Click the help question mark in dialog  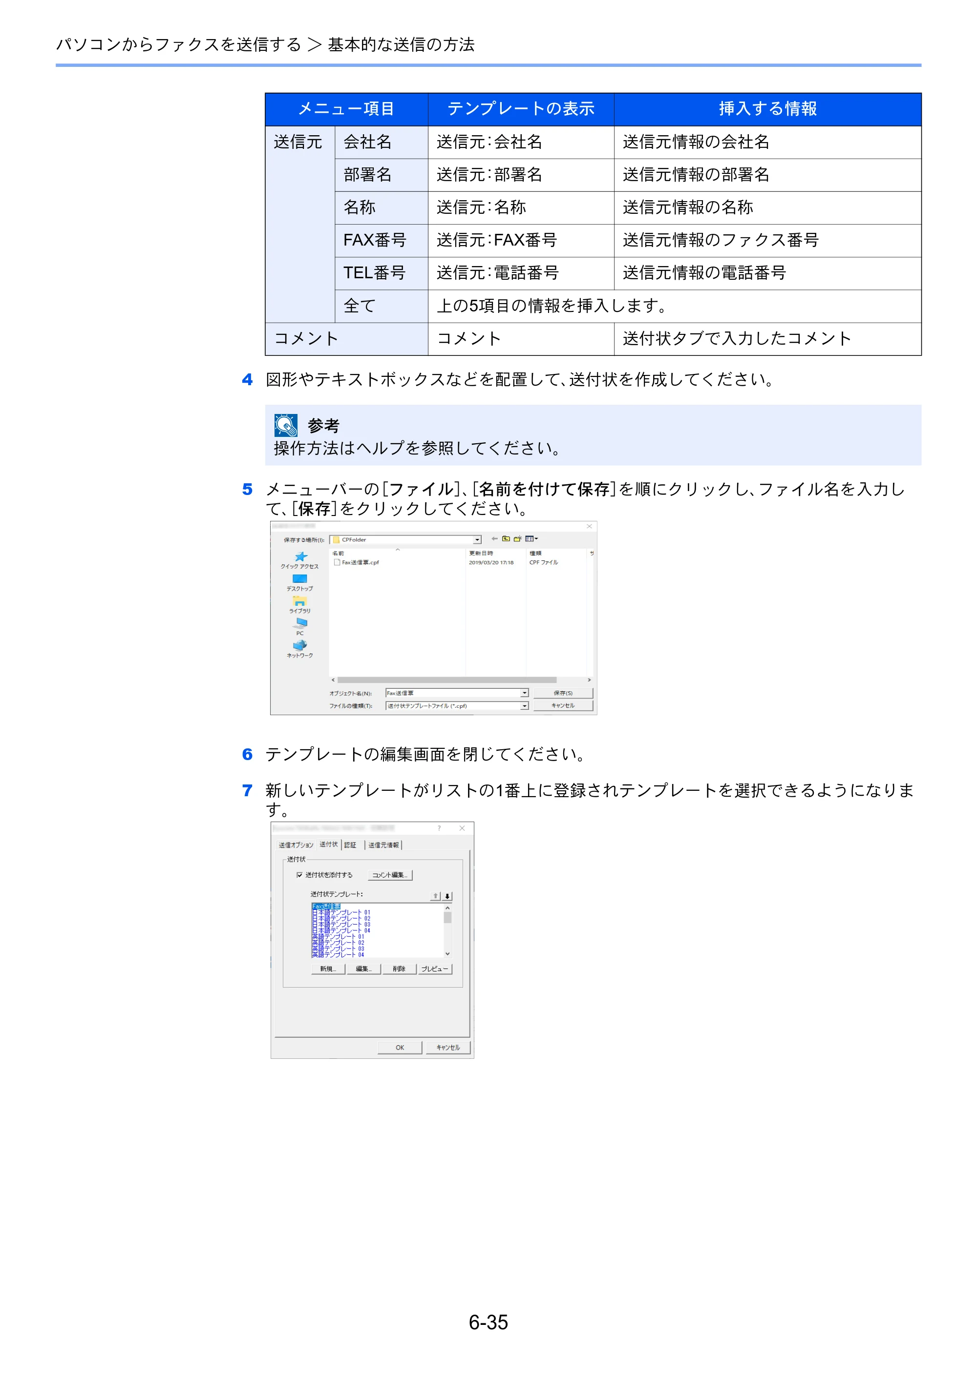pos(439,828)
